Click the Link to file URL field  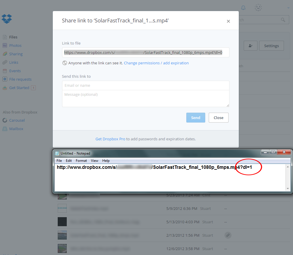(145, 52)
